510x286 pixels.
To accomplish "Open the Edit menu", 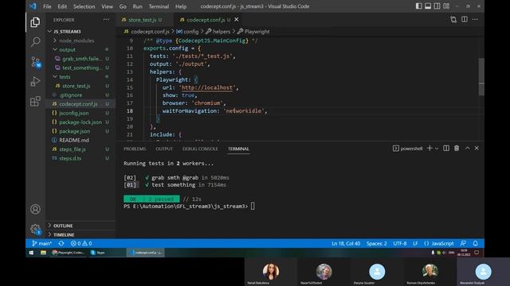I will point(62,6).
